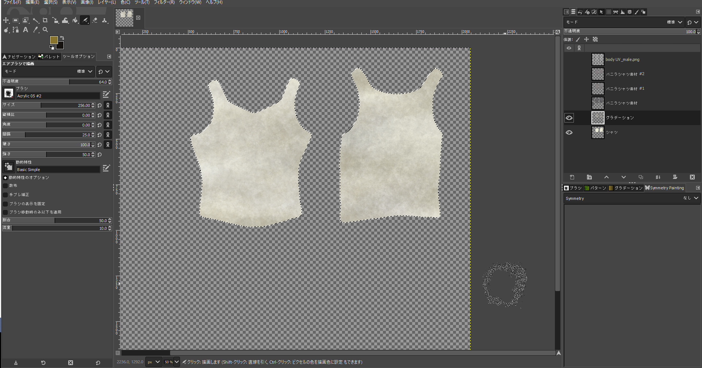Viewport: 702px width, 368px height.
Task: Enable the 散布 (scatter) checkbox
Action: pyautogui.click(x=5, y=186)
